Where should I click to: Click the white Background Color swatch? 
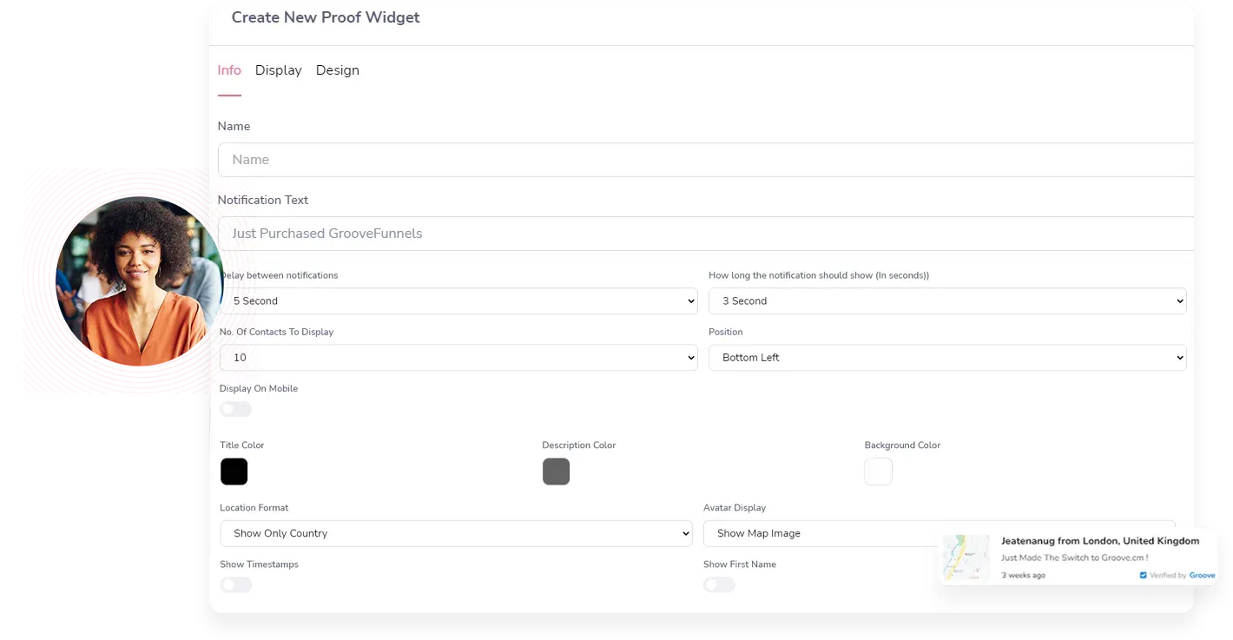point(878,472)
